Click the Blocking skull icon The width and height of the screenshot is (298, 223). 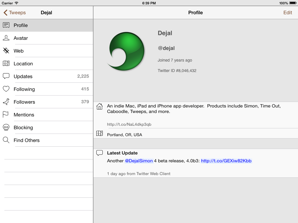pos(6,127)
